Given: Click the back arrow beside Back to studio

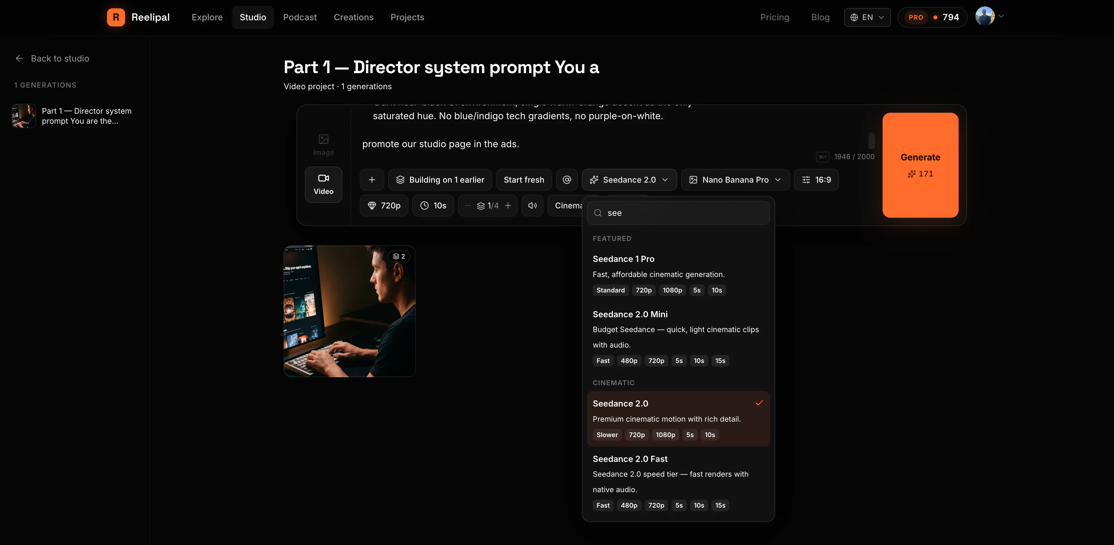Looking at the screenshot, I should click(19, 58).
